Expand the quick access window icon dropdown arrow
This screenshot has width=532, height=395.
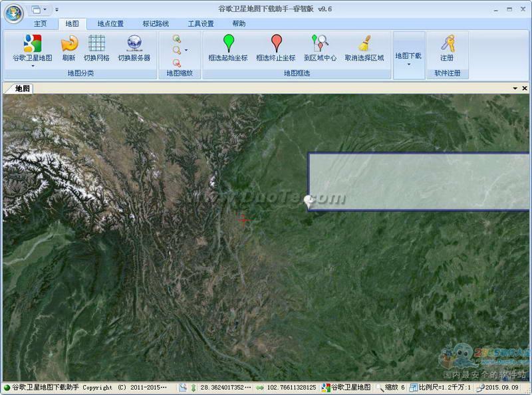point(45,10)
